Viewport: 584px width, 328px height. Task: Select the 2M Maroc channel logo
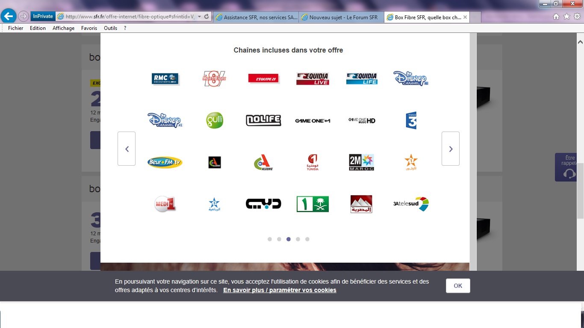(x=361, y=162)
